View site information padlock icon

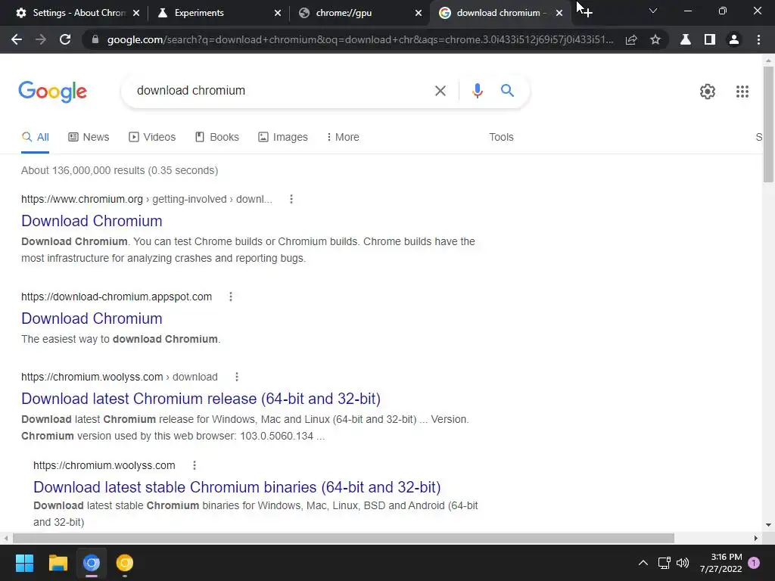[x=95, y=39]
